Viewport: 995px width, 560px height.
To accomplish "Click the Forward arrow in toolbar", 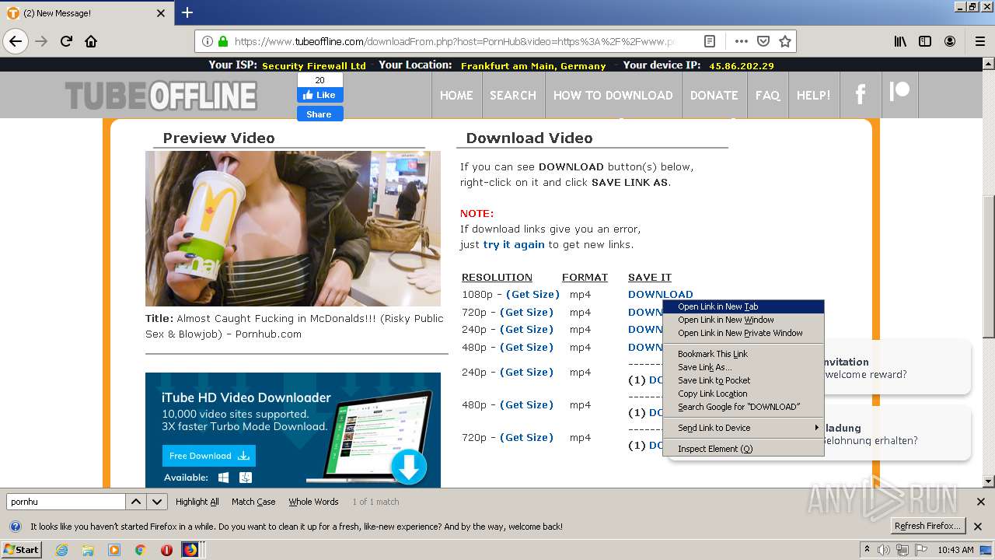I will (41, 41).
